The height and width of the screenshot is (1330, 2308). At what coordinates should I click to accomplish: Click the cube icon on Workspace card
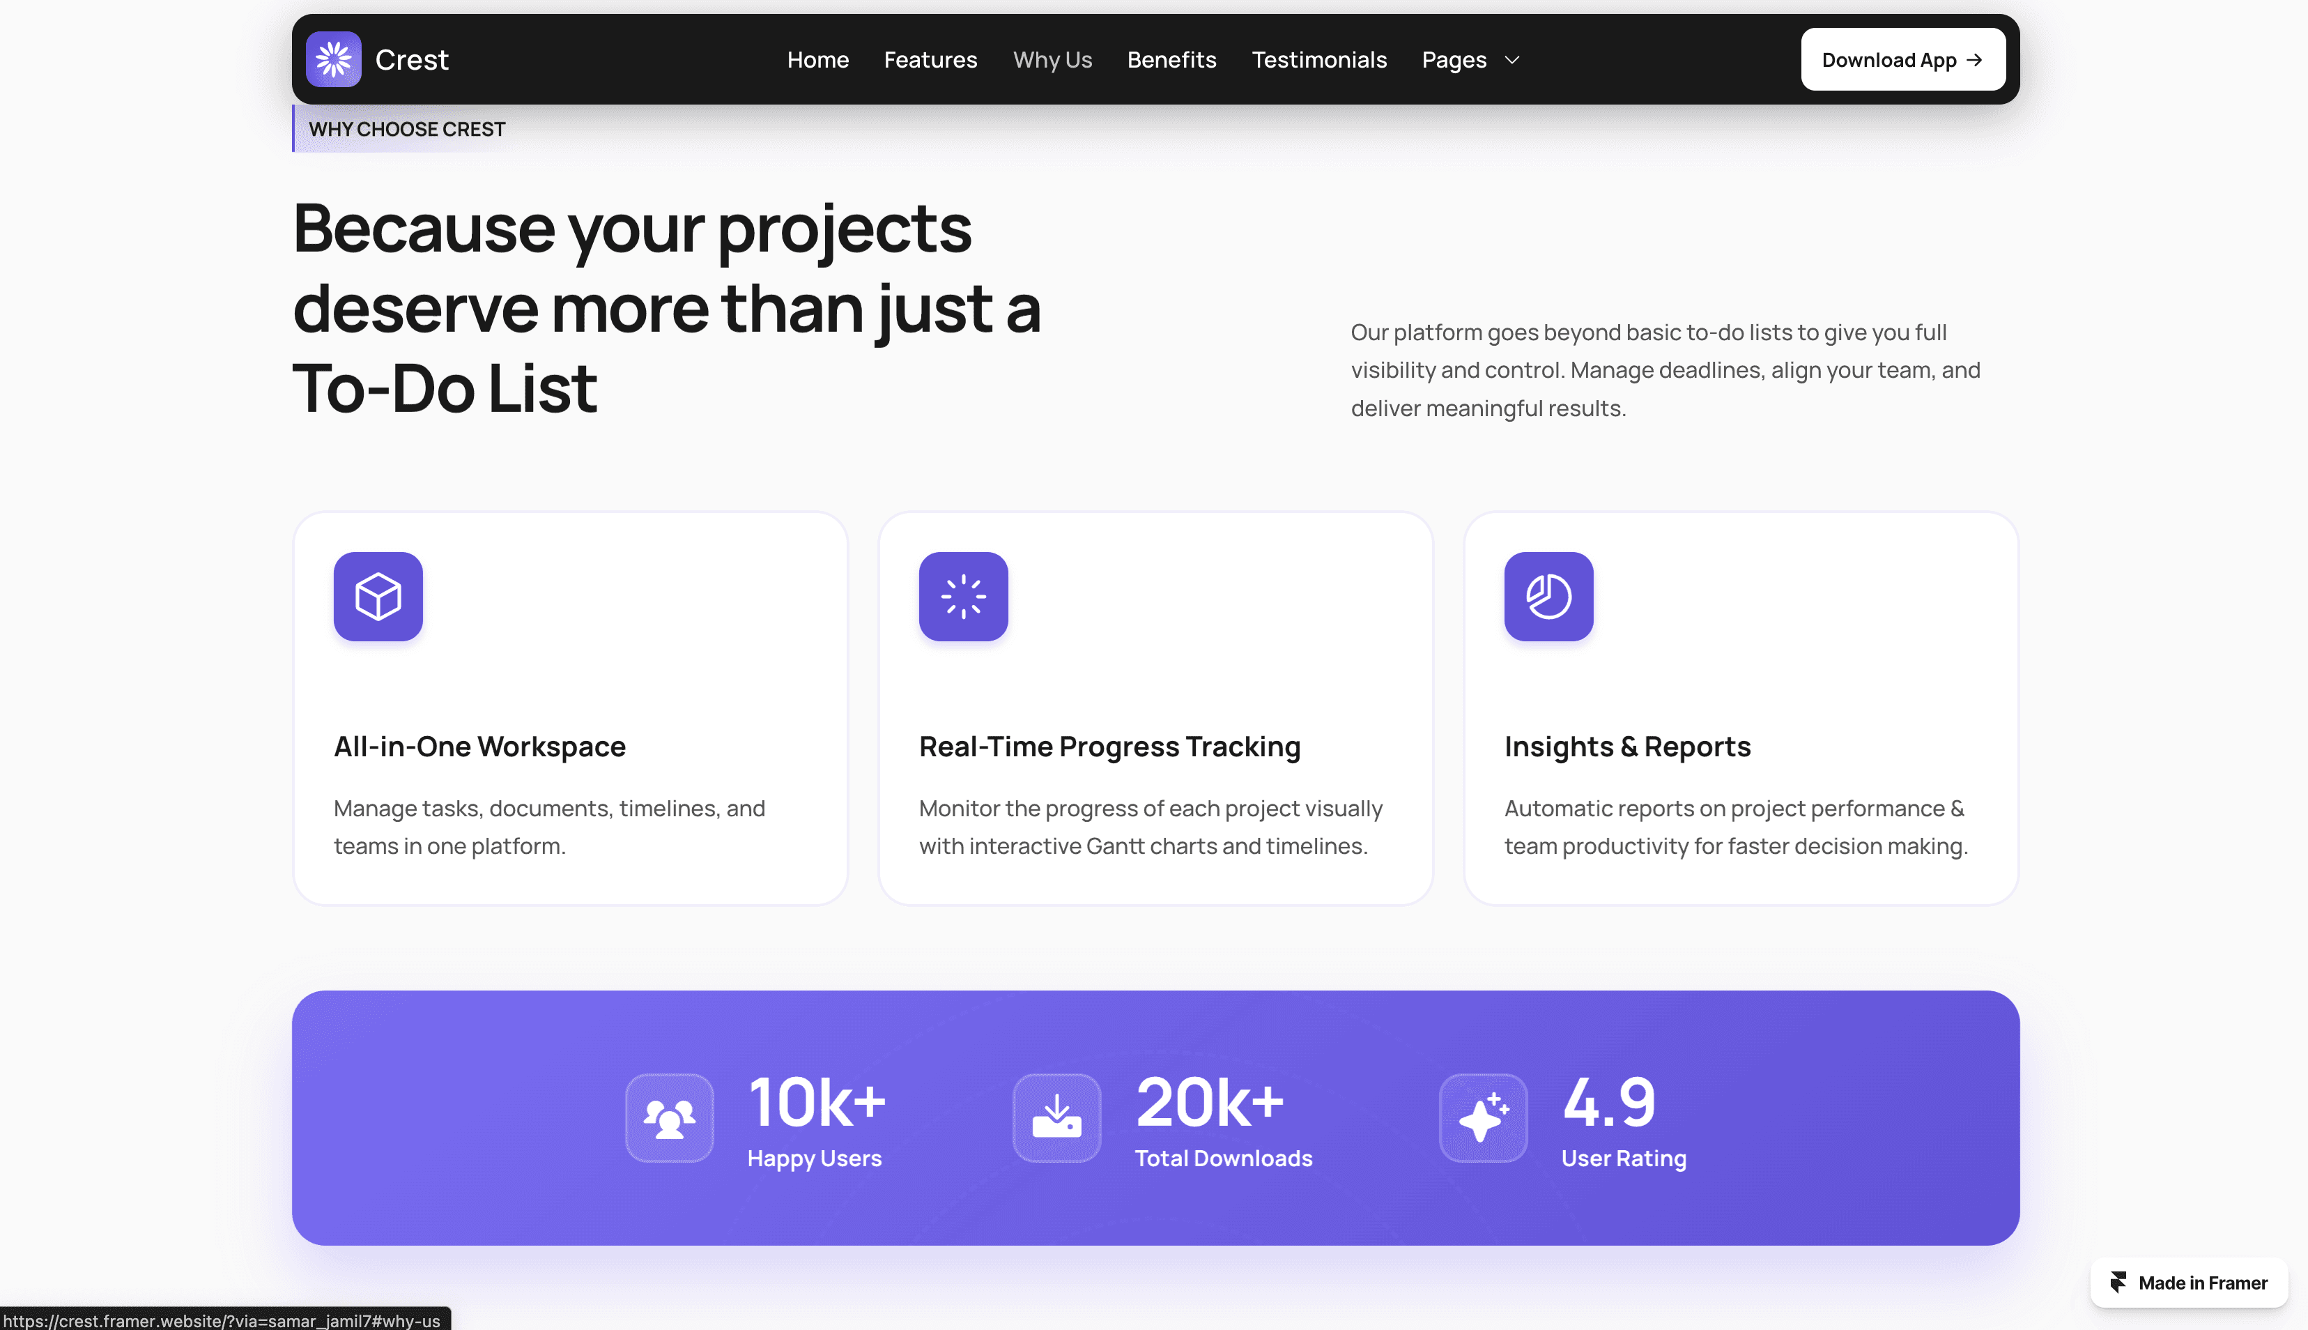click(x=378, y=597)
